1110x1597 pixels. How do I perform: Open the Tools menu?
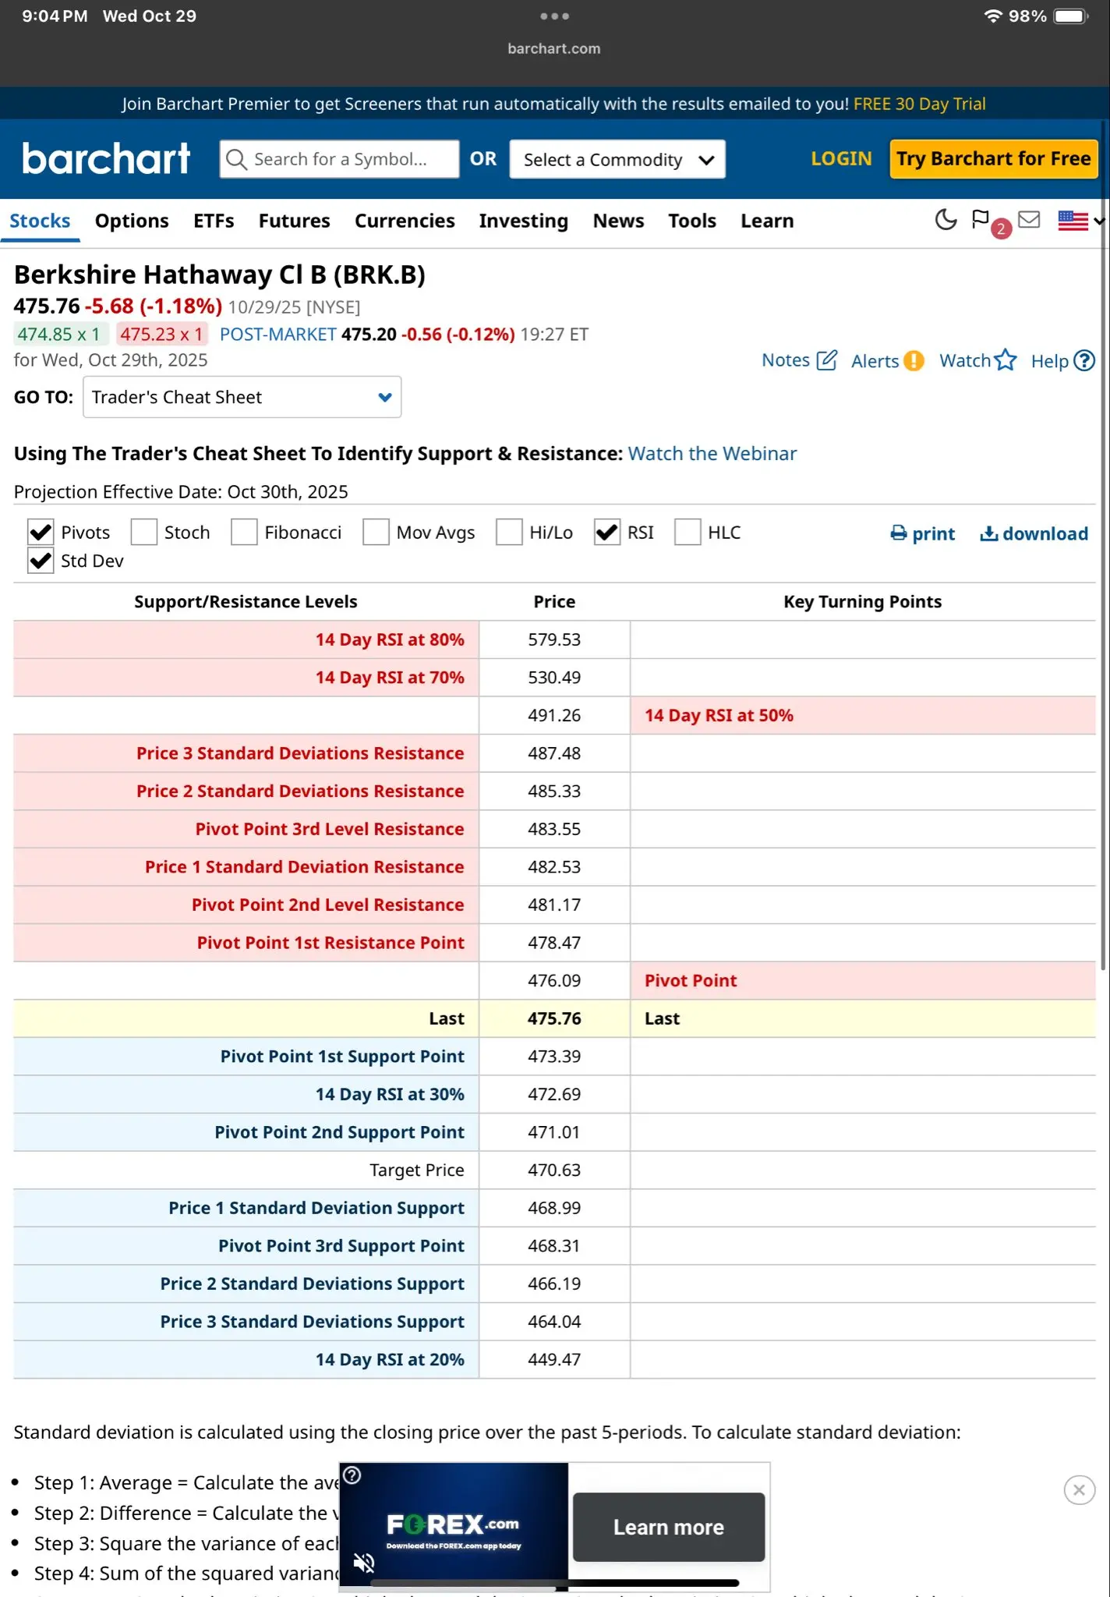point(692,221)
